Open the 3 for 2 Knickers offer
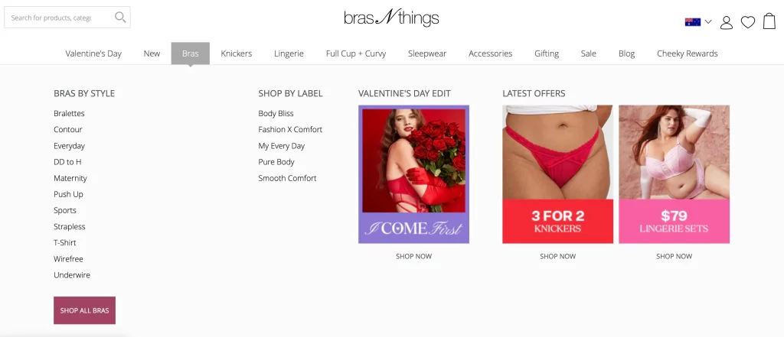784x337 pixels. pyautogui.click(x=557, y=174)
